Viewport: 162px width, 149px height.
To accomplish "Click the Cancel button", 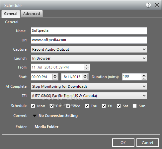I will pos(147,143).
